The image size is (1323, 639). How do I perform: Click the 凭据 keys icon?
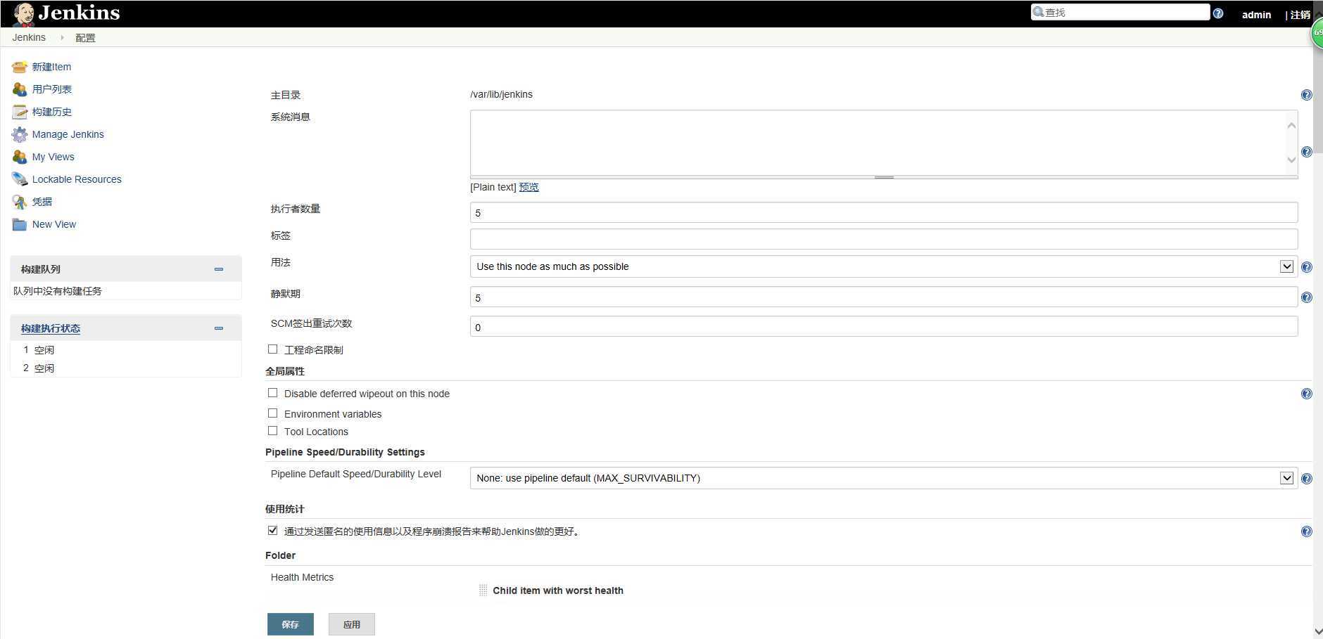(x=20, y=202)
